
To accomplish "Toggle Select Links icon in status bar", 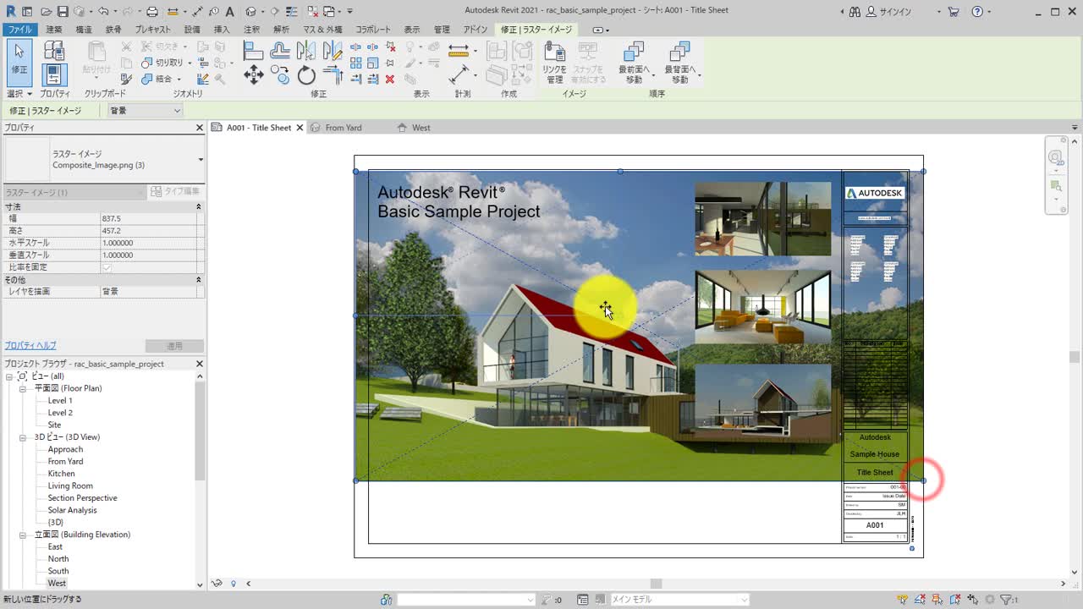I will [904, 600].
